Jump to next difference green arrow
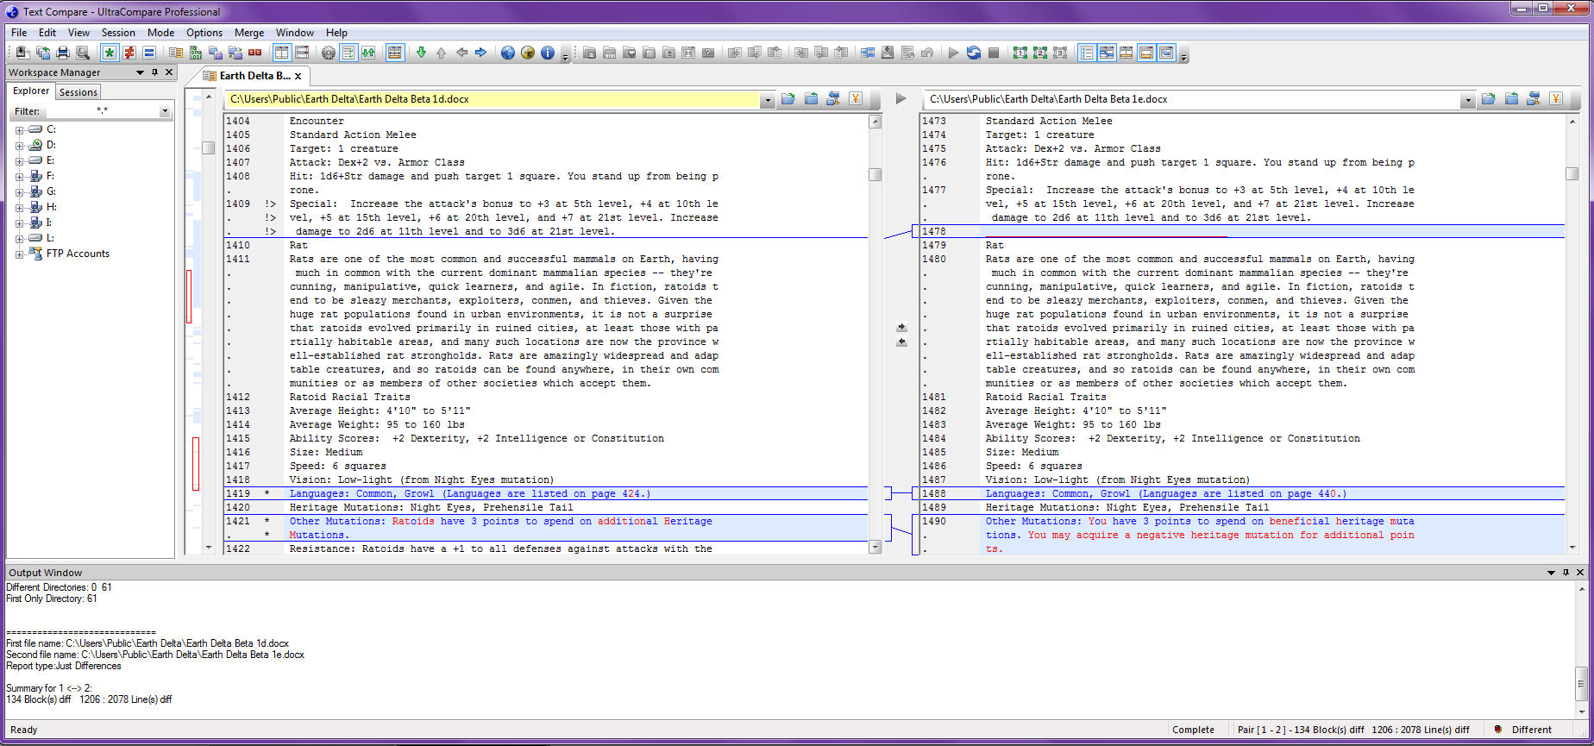Viewport: 1594px width, 746px height. (421, 53)
